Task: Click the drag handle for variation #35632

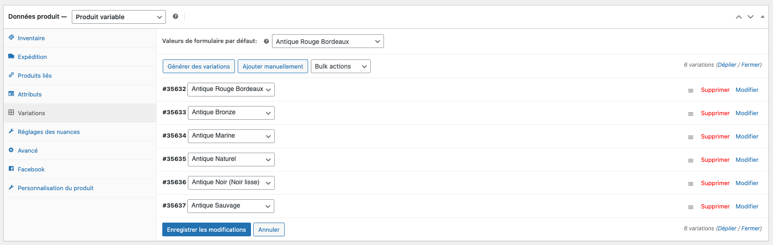Action: click(691, 91)
